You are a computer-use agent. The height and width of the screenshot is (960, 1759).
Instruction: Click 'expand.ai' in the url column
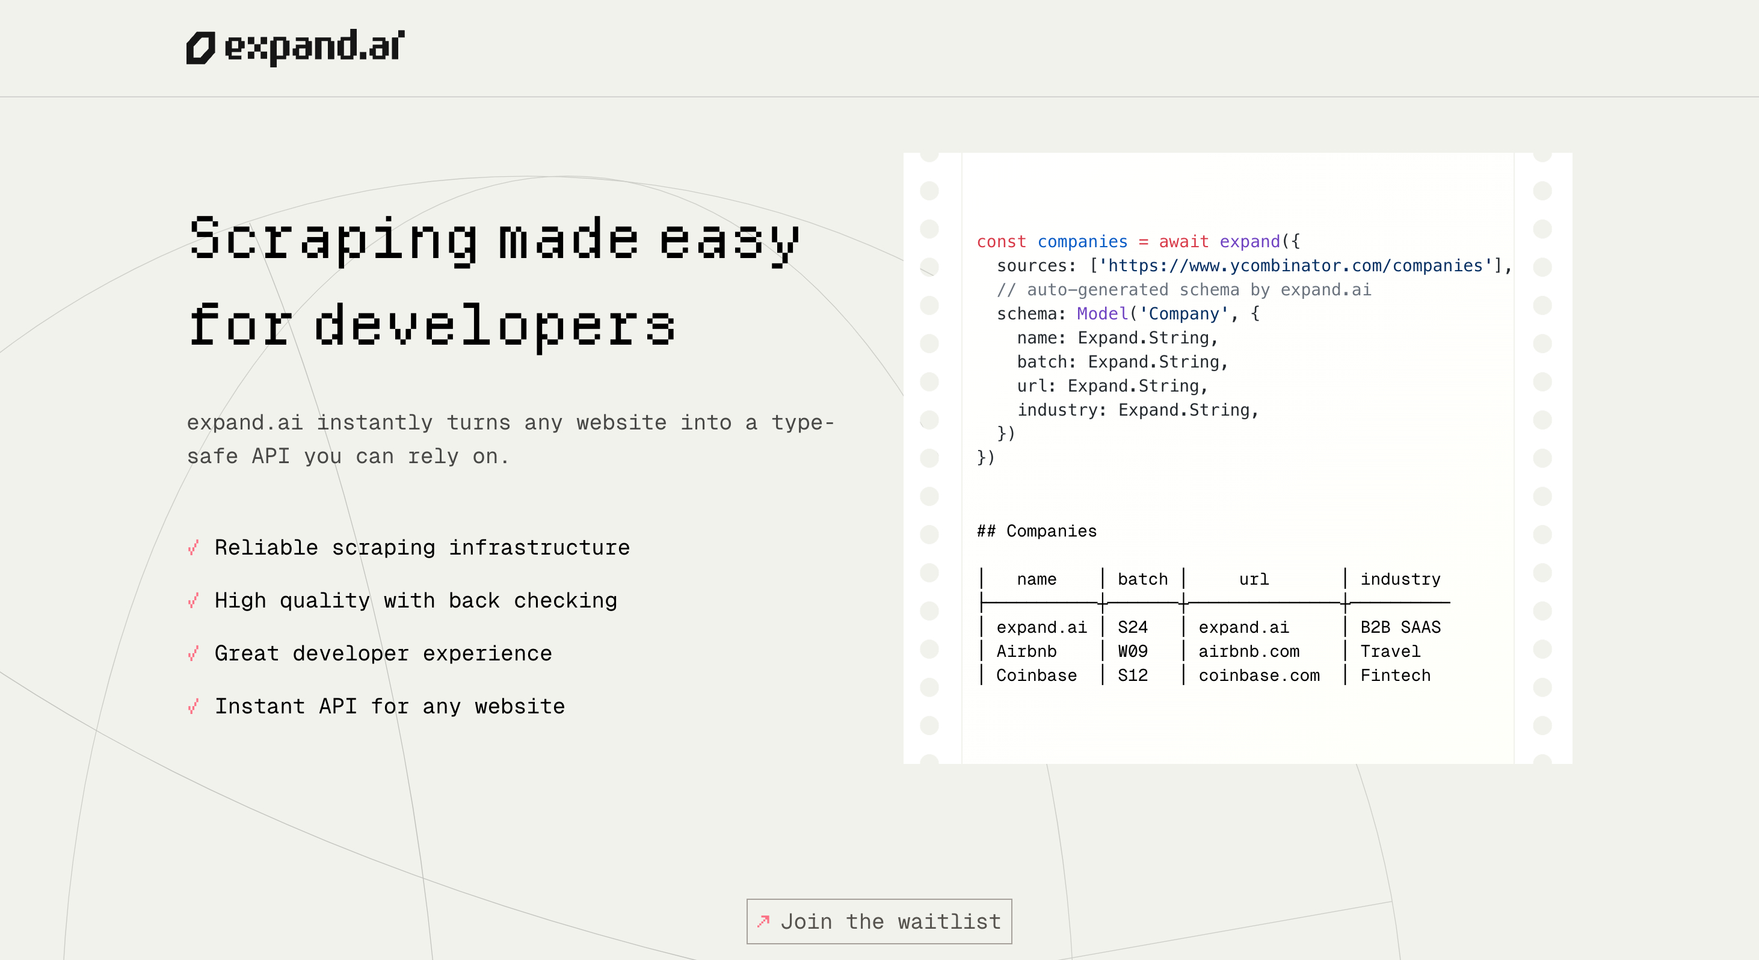point(1243,627)
